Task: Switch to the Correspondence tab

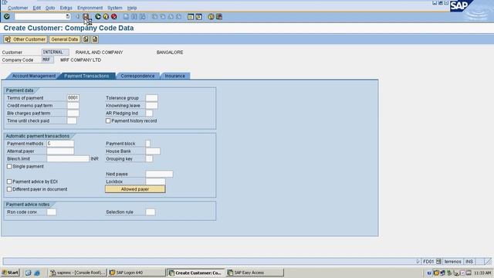Action: 137,76
